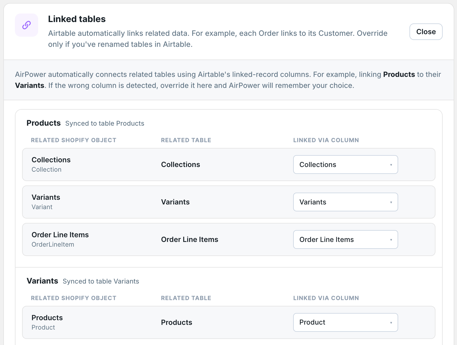Select the 'Collection' object subtitle

click(x=46, y=169)
